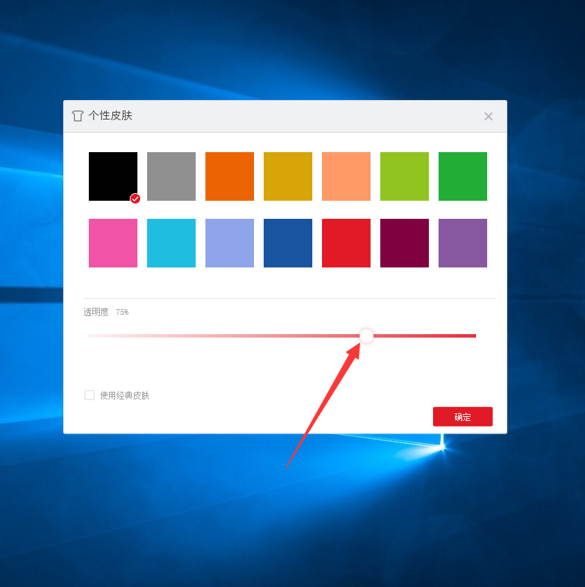Choose the light peach color swatch
Image resolution: width=585 pixels, height=587 pixels.
(x=346, y=176)
